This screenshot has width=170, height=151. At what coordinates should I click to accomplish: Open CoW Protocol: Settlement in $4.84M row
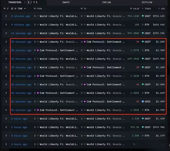tap(59, 93)
